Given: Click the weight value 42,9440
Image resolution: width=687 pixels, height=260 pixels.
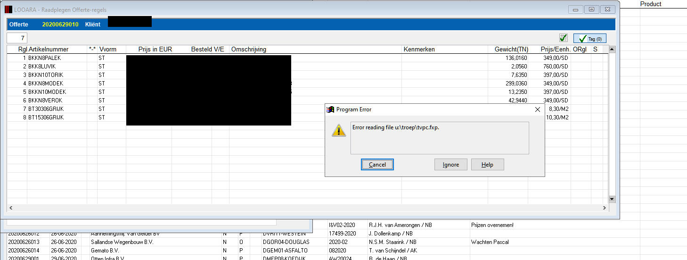Looking at the screenshot, I should tap(518, 101).
